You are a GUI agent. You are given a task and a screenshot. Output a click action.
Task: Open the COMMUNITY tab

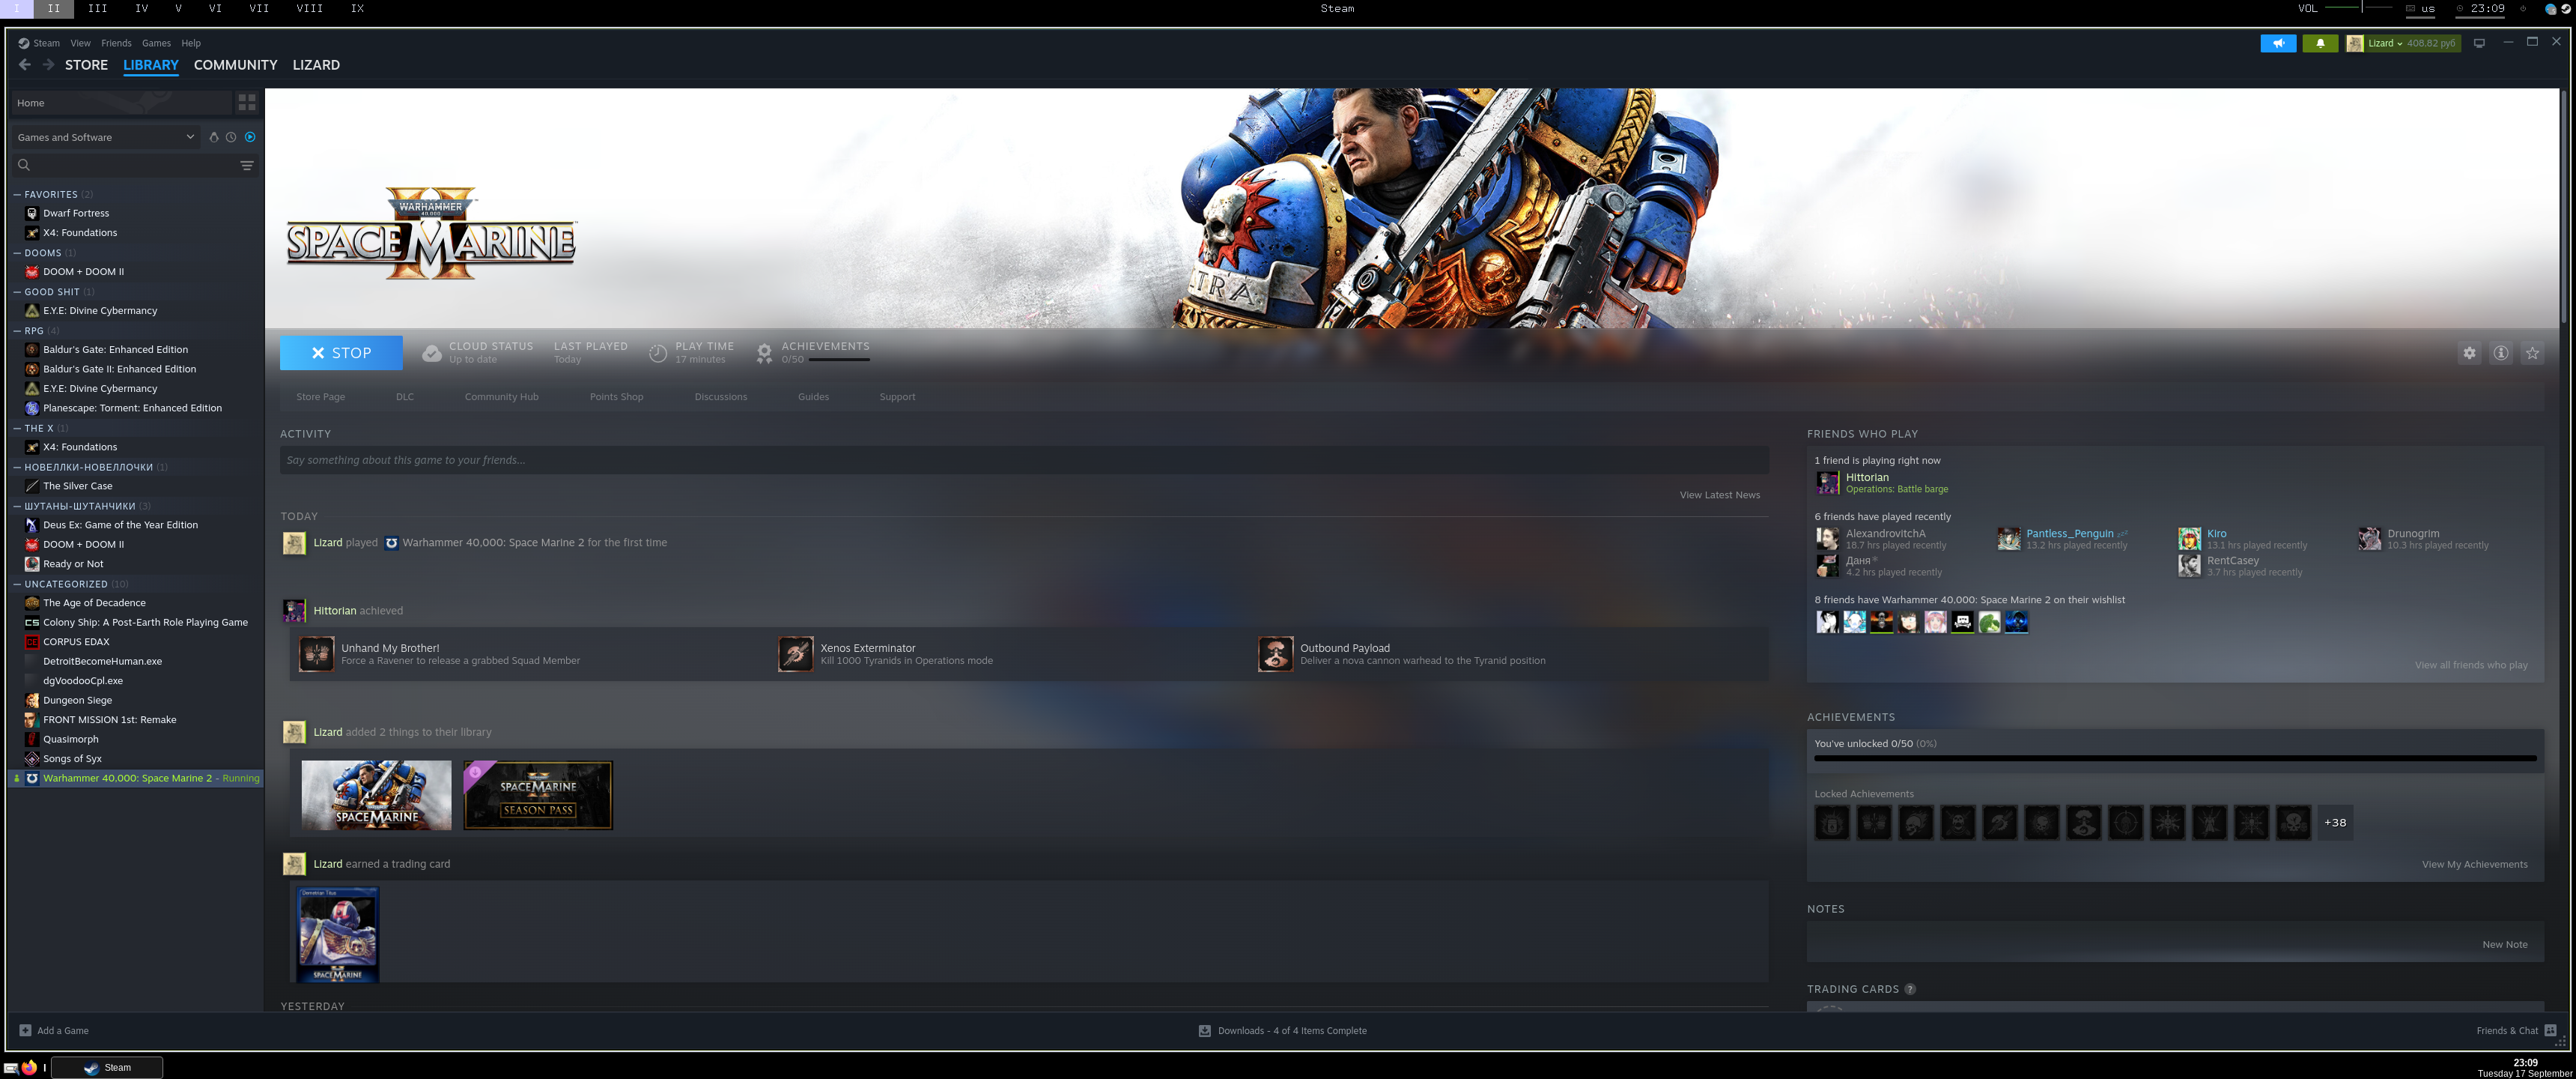[x=235, y=65]
